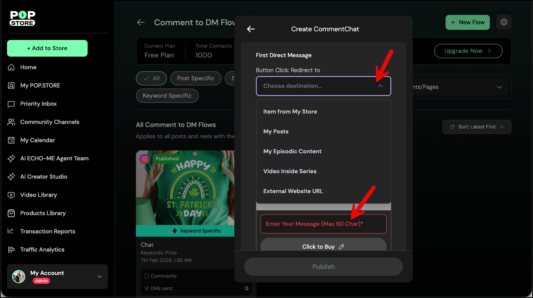This screenshot has height=298, width=533.
Task: Open Priority Inbox from sidebar
Action: point(38,104)
